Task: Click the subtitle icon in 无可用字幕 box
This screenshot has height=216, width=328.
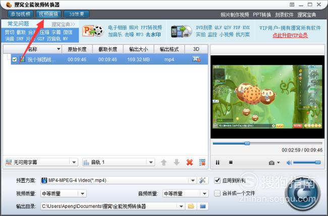Action: pyautogui.click(x=9, y=162)
